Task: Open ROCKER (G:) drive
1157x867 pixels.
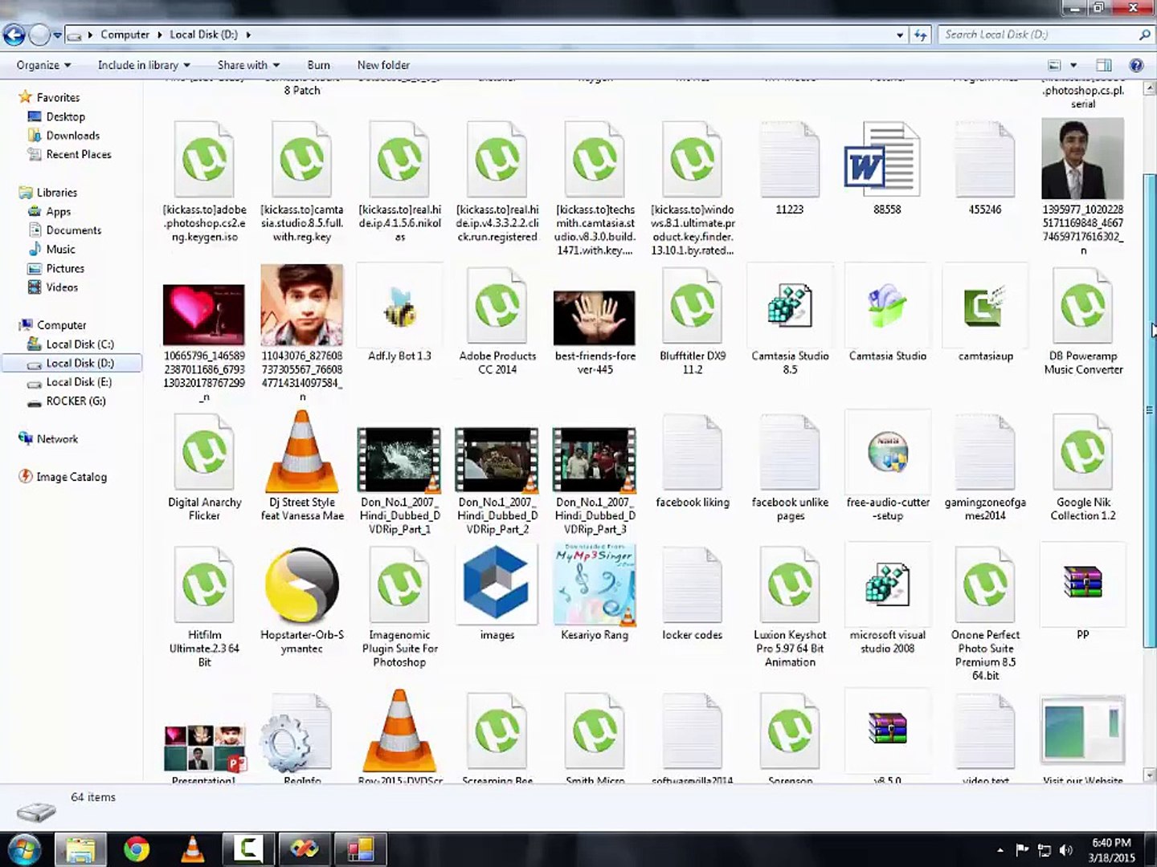Action: pyautogui.click(x=76, y=401)
